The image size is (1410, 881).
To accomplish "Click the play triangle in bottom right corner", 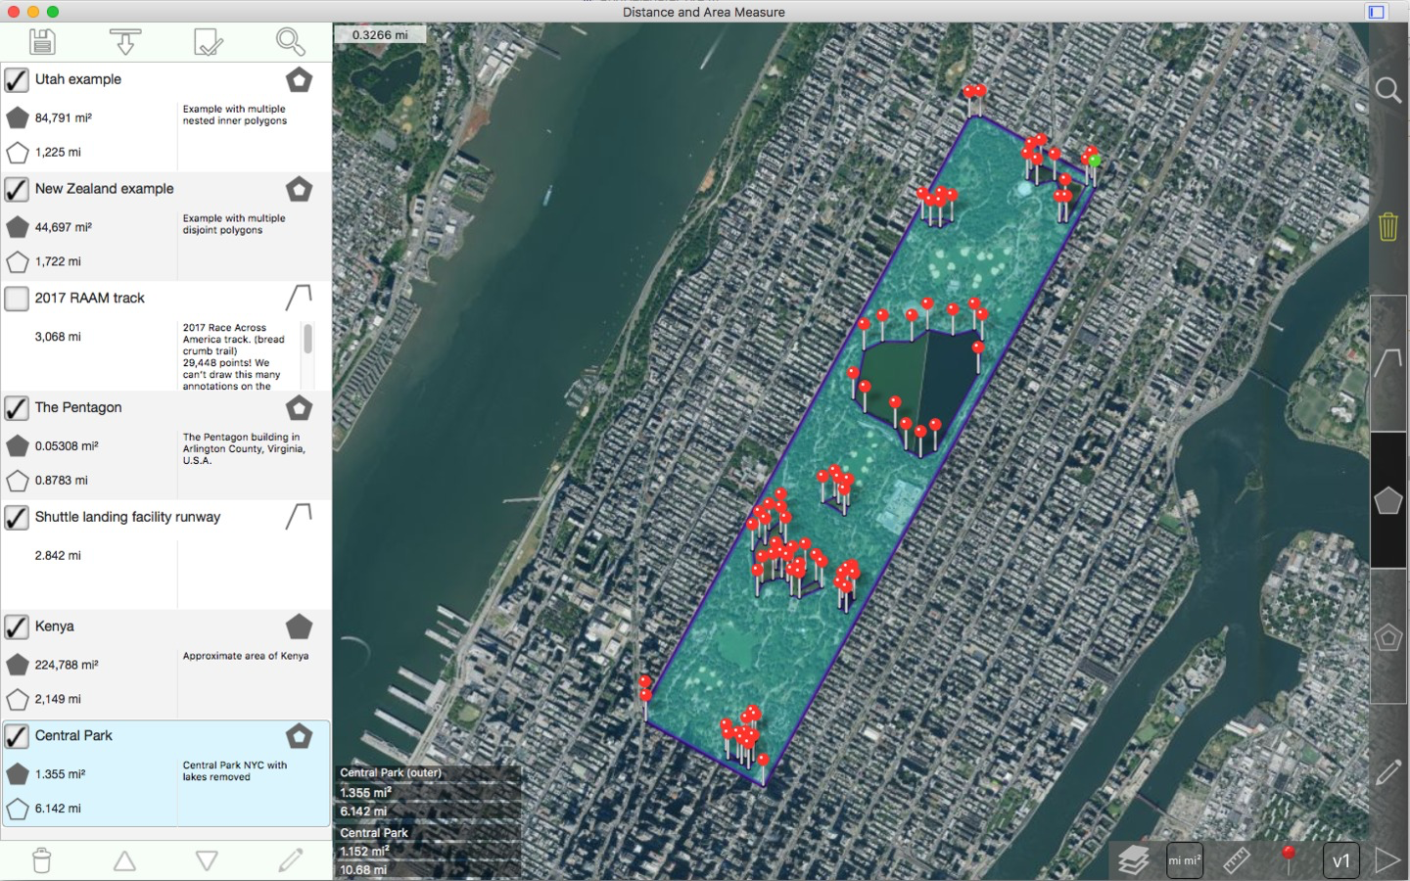I will pos(1387,860).
